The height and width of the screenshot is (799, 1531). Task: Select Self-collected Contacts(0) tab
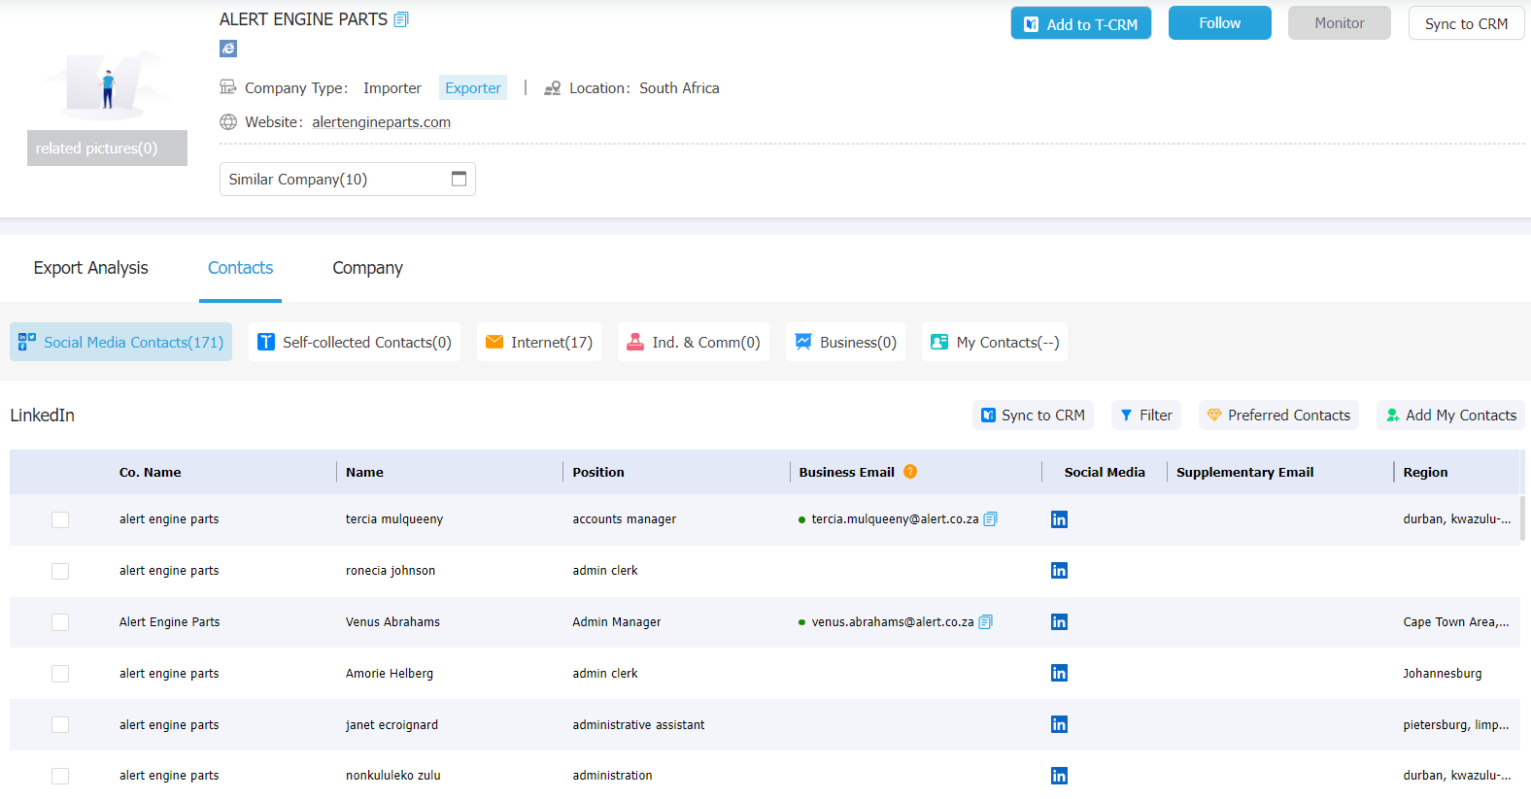point(355,342)
